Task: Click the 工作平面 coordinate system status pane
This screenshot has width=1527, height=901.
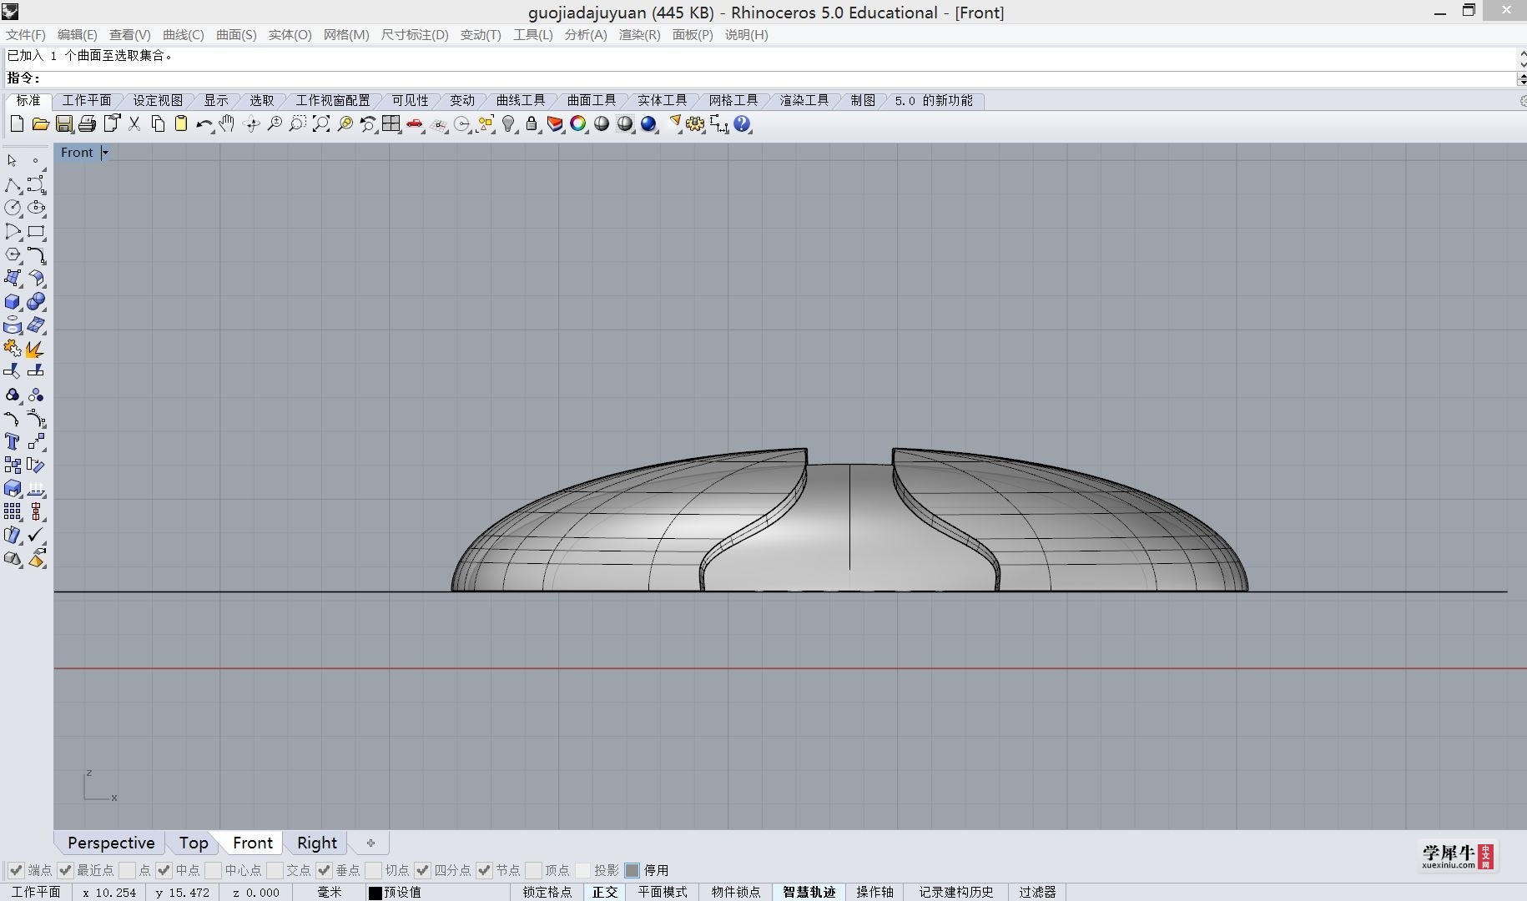Action: tap(36, 892)
